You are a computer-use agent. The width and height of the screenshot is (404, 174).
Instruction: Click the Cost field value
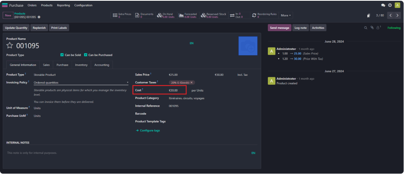(x=174, y=90)
